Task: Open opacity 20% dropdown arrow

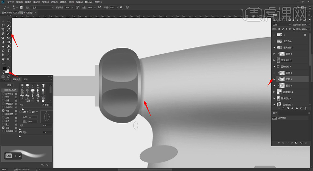Action: (x=73, y=7)
